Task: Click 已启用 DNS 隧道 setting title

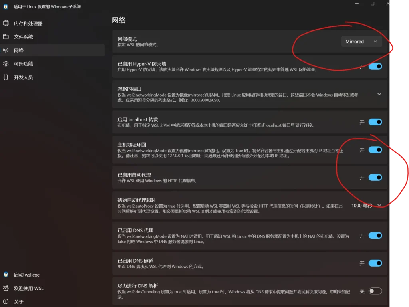Action: [135, 261]
